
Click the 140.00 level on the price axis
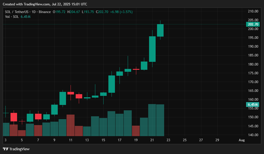253,135
